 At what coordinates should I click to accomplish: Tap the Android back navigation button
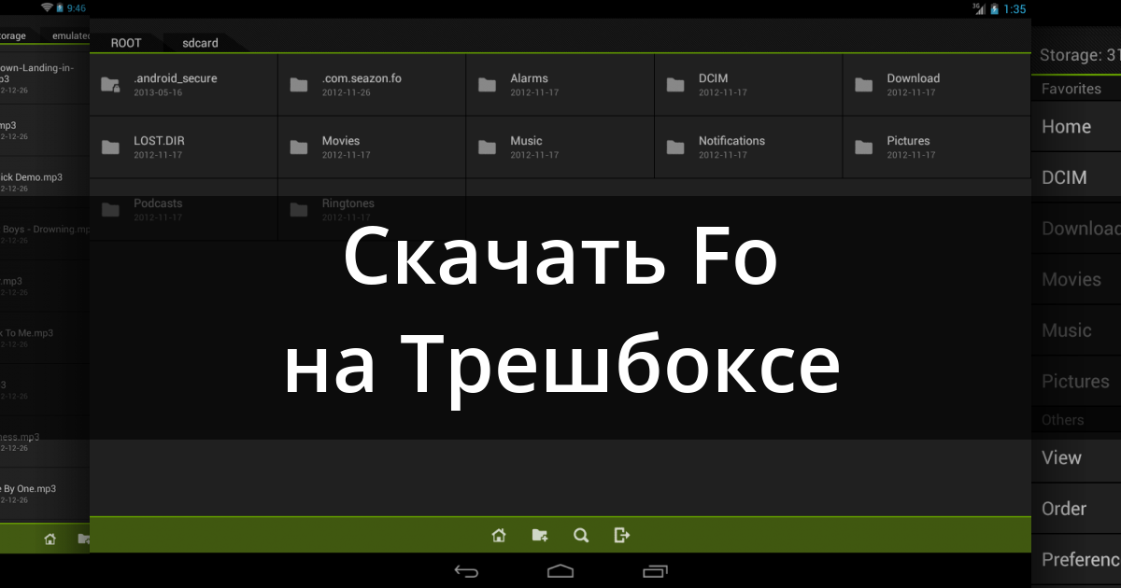(466, 570)
